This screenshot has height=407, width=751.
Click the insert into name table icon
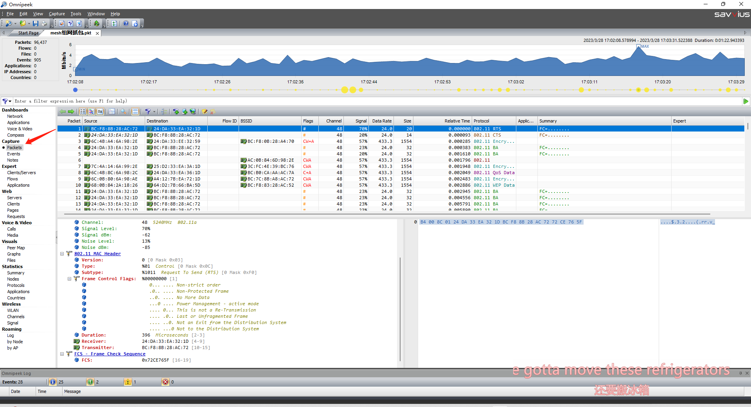pyautogui.click(x=184, y=112)
